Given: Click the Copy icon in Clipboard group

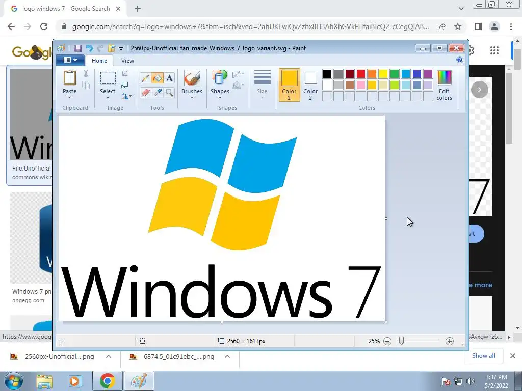Looking at the screenshot, I should (x=86, y=86).
